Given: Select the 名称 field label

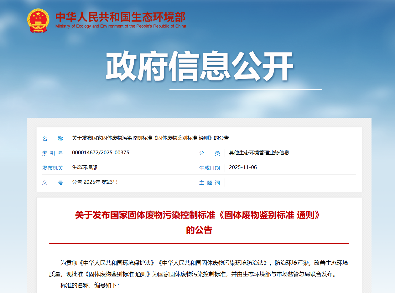Looking at the screenshot, I should click(x=53, y=138).
